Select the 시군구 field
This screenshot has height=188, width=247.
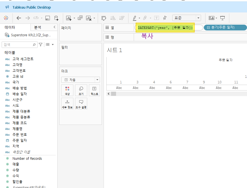(17, 100)
